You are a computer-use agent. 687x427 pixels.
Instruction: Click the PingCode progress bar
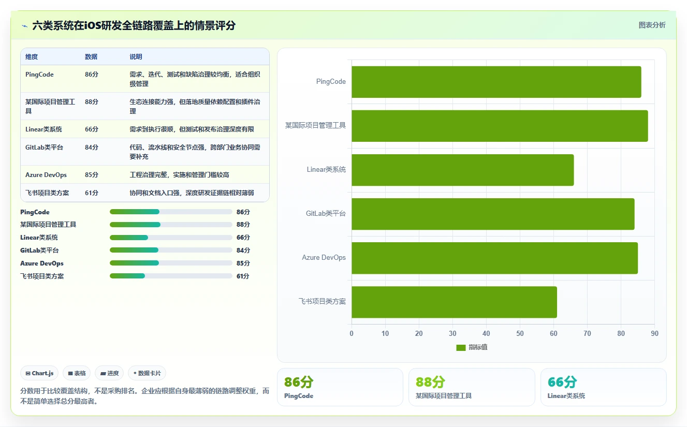171,212
